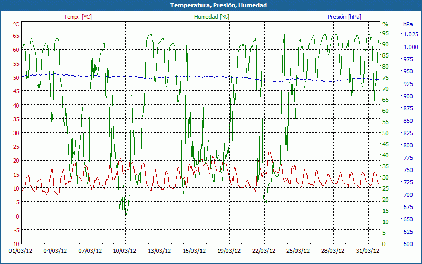Click '850' on the blue pressure axis
This screenshot has width=422, height=264.
[x=408, y=121]
